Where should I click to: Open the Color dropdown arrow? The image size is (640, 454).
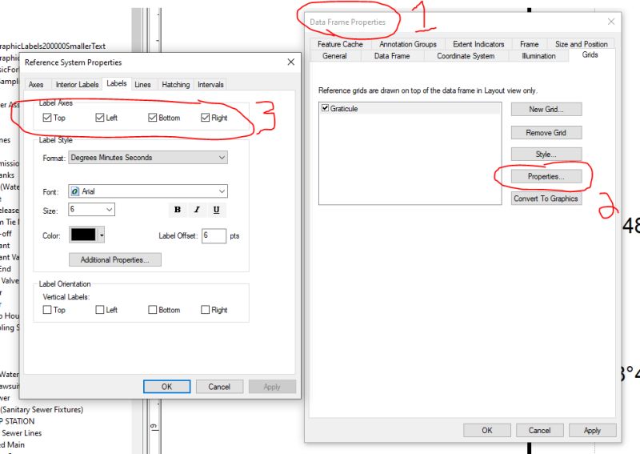102,235
